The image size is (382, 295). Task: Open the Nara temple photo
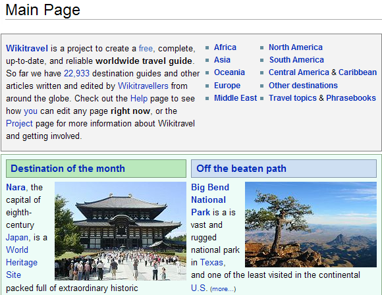(x=121, y=231)
